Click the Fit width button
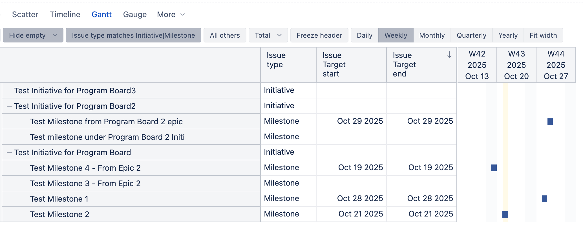 click(543, 35)
